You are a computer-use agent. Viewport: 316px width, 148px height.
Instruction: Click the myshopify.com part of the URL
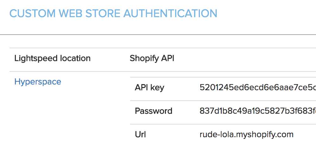[x=265, y=134]
